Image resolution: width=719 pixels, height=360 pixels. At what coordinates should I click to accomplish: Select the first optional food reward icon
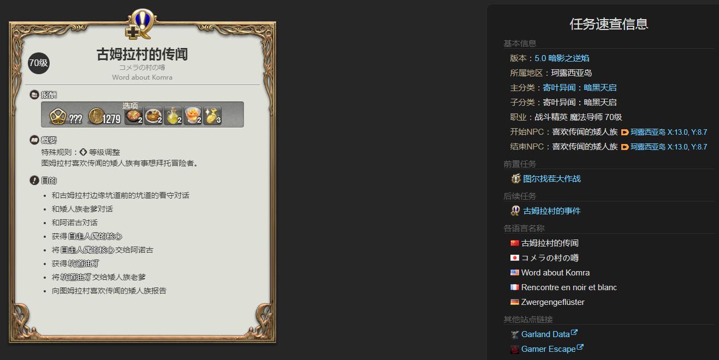click(134, 115)
